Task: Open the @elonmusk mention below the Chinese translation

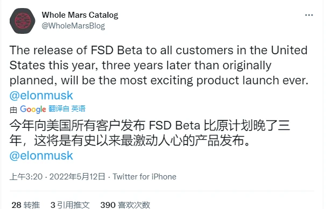Action: pos(41,156)
